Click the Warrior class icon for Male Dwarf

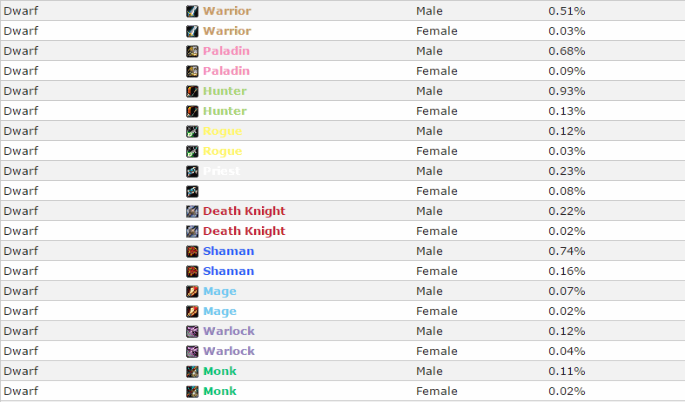coord(192,11)
